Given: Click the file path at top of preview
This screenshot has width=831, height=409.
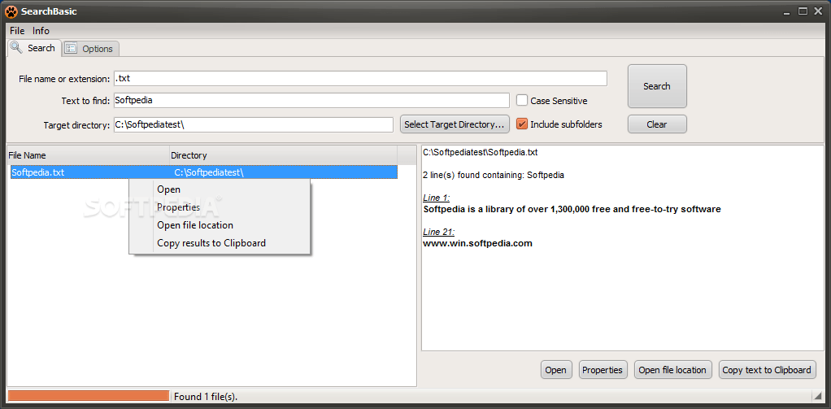Looking at the screenshot, I should point(481,152).
